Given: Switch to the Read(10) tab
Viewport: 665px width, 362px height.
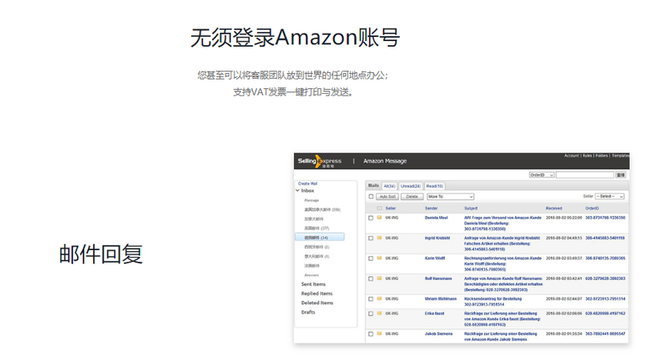Looking at the screenshot, I should 434,186.
